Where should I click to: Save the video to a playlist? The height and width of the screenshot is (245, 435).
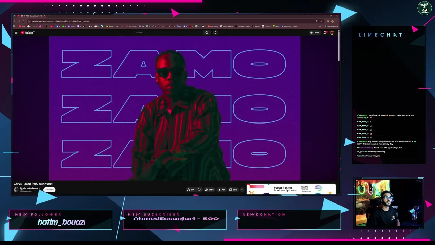click(x=233, y=190)
